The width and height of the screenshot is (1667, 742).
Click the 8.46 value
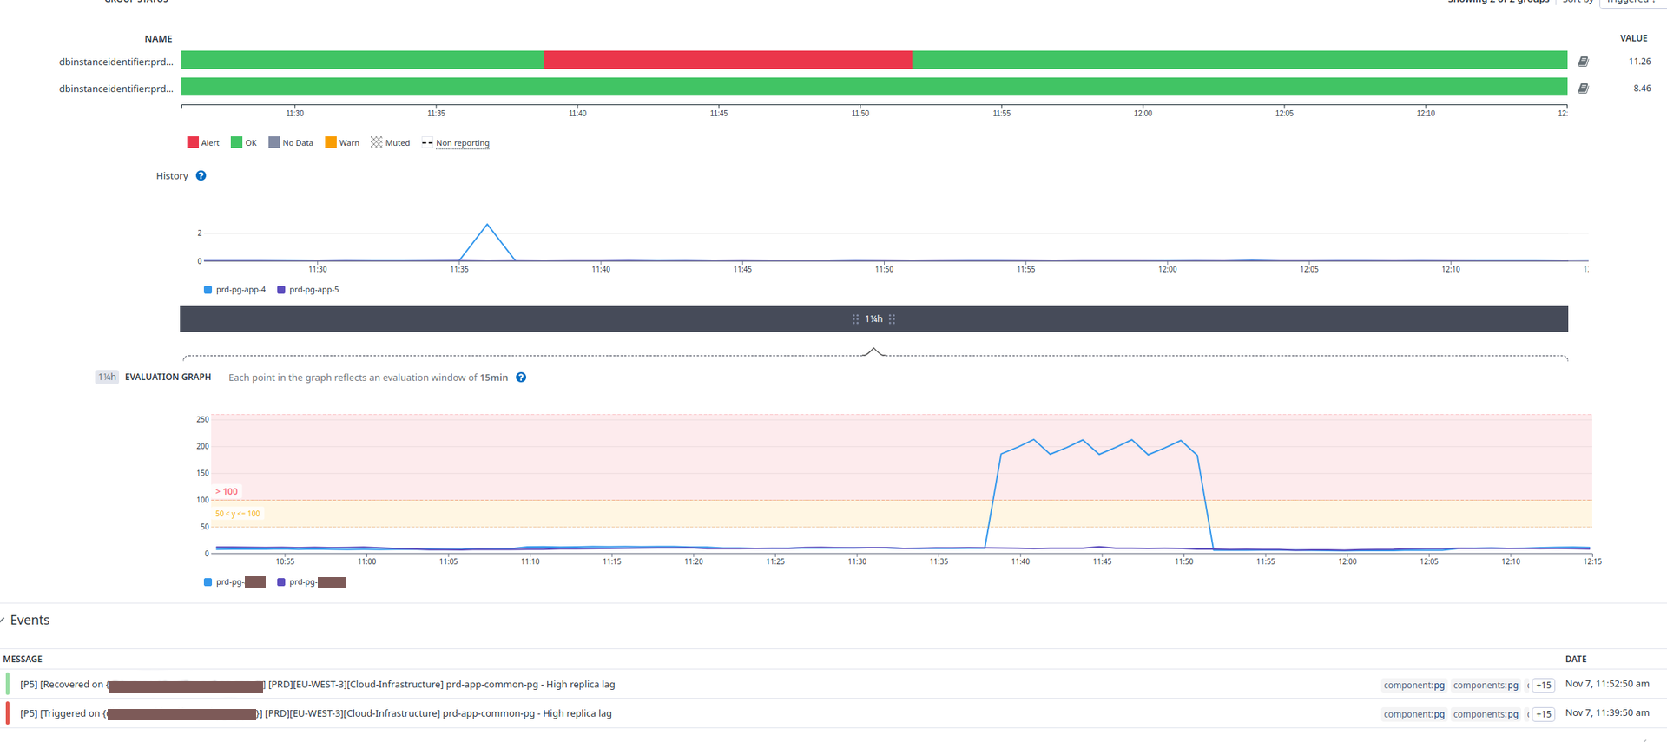click(x=1642, y=89)
